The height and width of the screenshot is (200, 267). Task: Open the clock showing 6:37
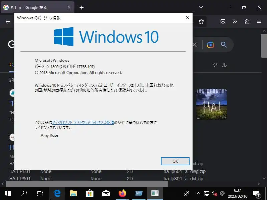click(x=238, y=193)
